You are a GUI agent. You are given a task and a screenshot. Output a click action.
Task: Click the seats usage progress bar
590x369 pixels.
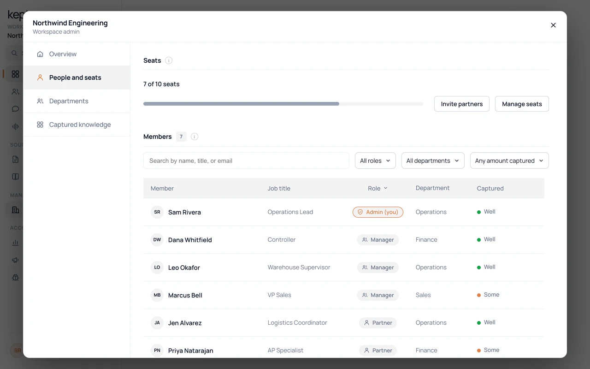click(x=283, y=104)
